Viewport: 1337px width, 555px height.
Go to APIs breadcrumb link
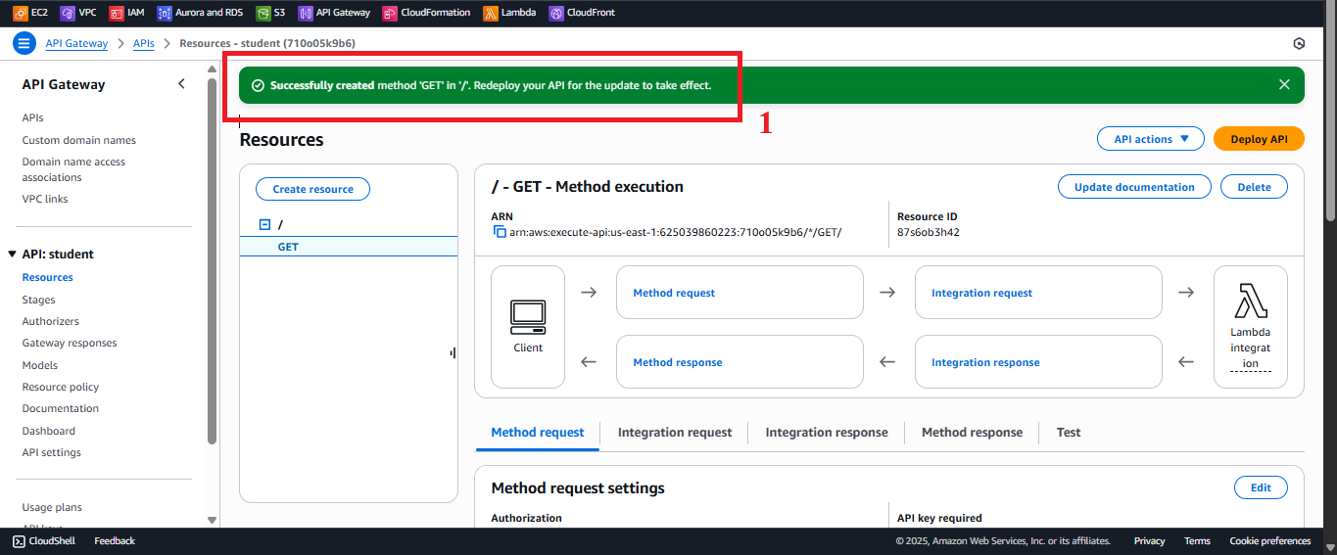(x=144, y=44)
